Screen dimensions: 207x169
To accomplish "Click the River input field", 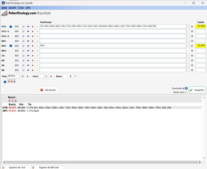I will (65, 76).
